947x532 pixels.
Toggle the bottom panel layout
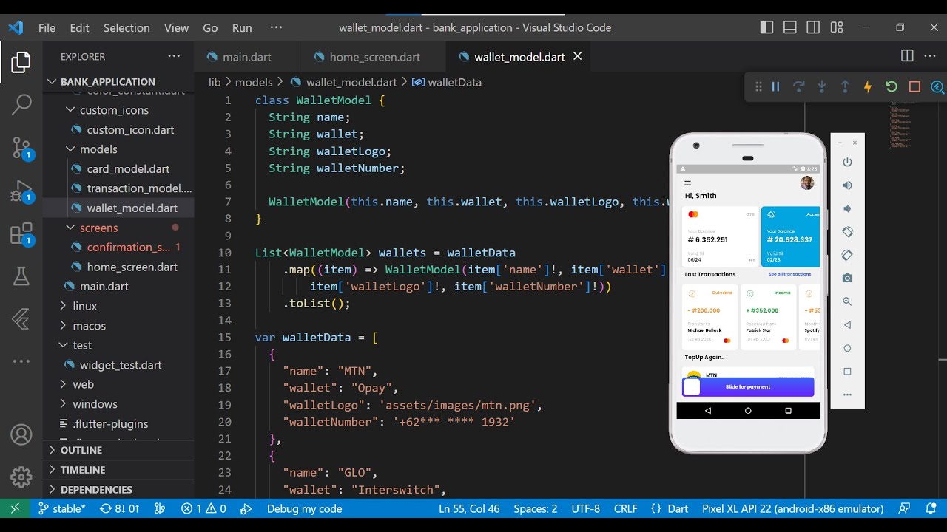pyautogui.click(x=790, y=27)
